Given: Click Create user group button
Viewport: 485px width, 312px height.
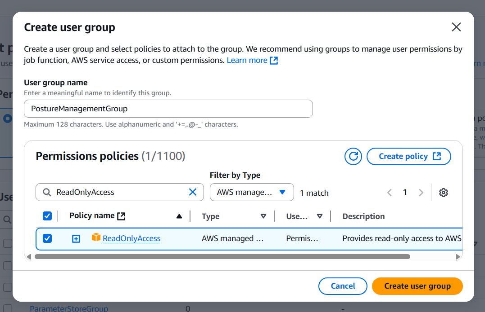Looking at the screenshot, I should [x=417, y=286].
